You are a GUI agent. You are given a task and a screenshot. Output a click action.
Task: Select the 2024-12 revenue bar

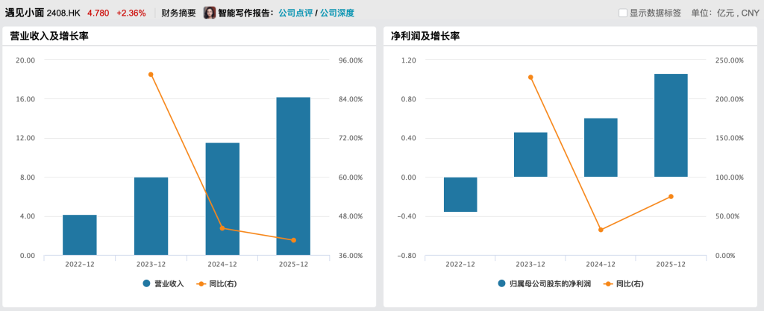222,198
